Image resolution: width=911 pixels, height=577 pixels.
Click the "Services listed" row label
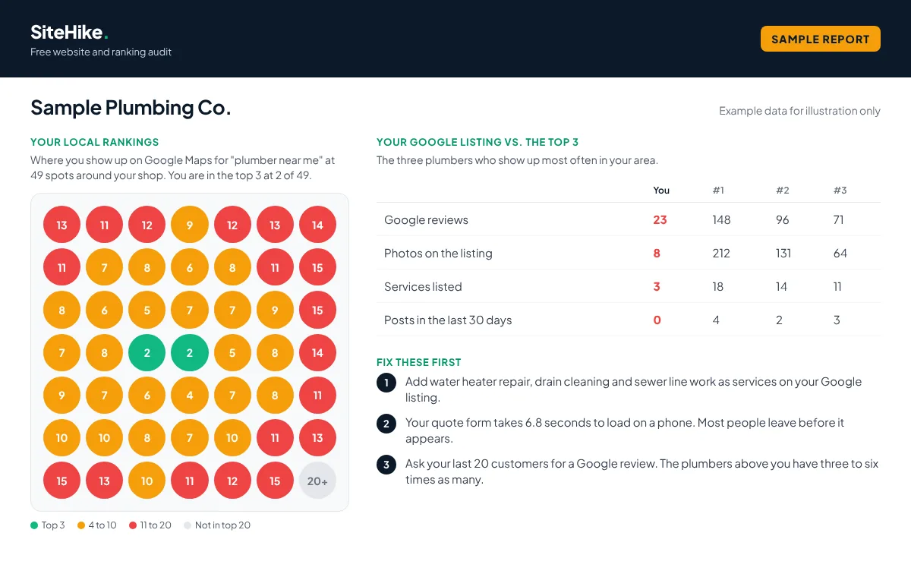coord(423,287)
